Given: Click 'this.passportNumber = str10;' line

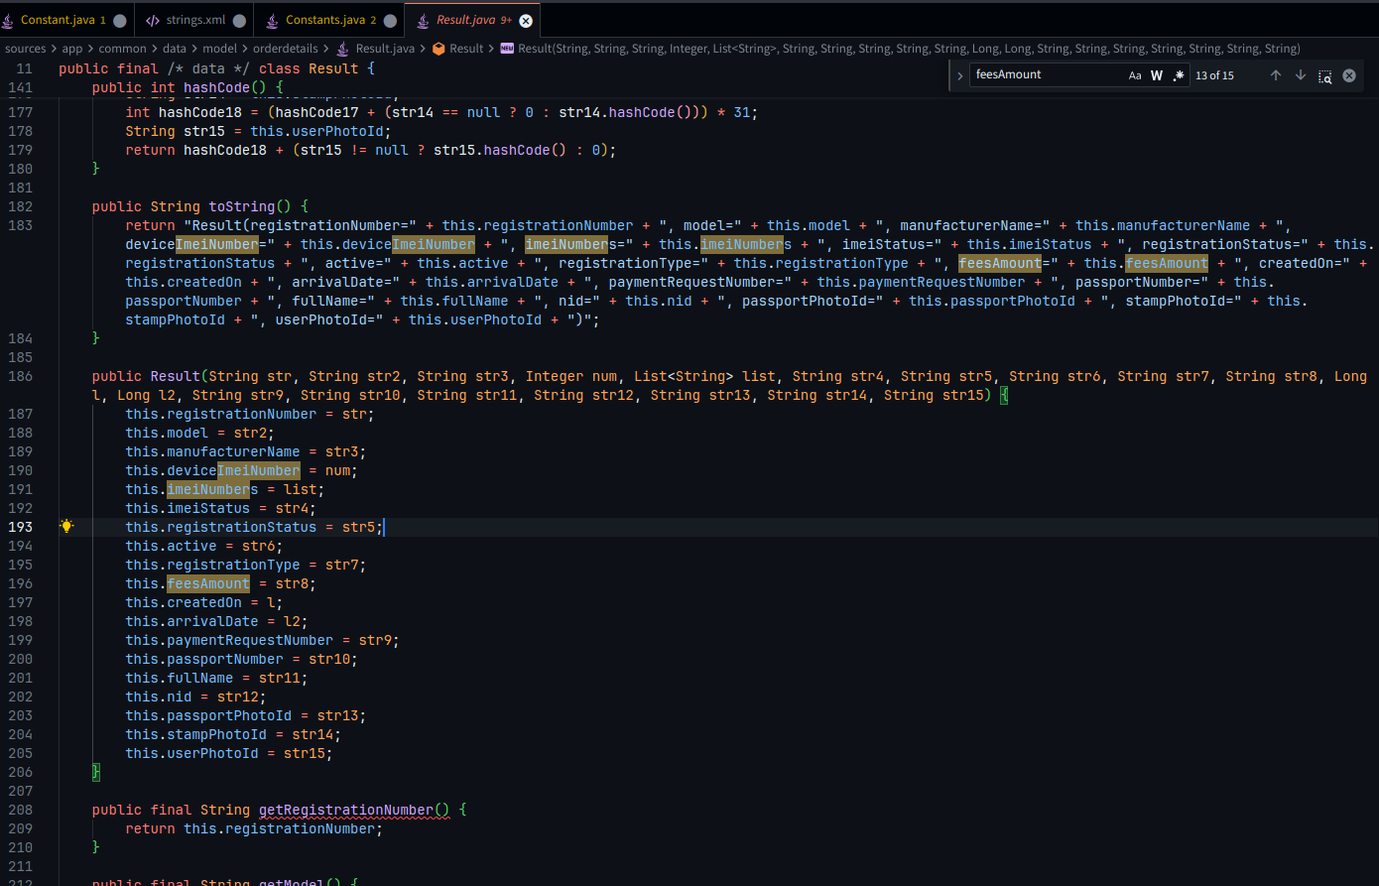Looking at the screenshot, I should point(241,659).
